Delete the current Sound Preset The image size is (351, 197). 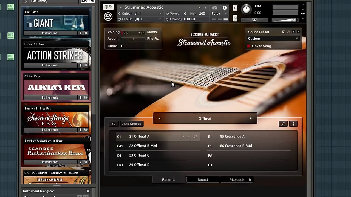pyautogui.click(x=288, y=32)
